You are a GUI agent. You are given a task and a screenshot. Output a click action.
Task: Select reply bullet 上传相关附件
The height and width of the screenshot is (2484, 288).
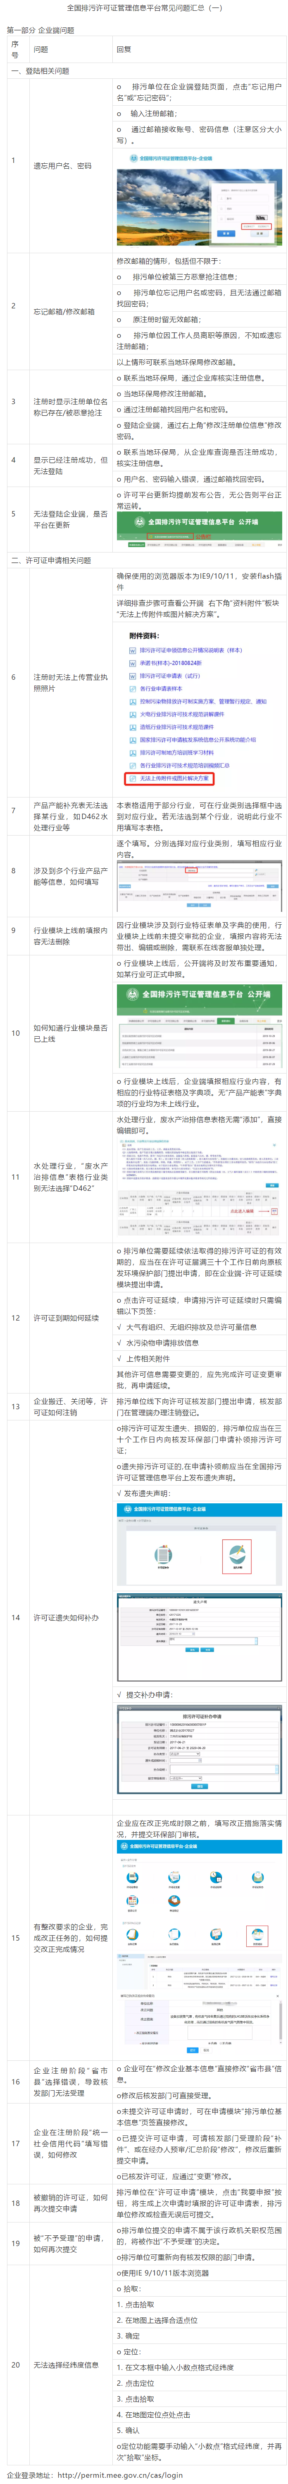149,1358
